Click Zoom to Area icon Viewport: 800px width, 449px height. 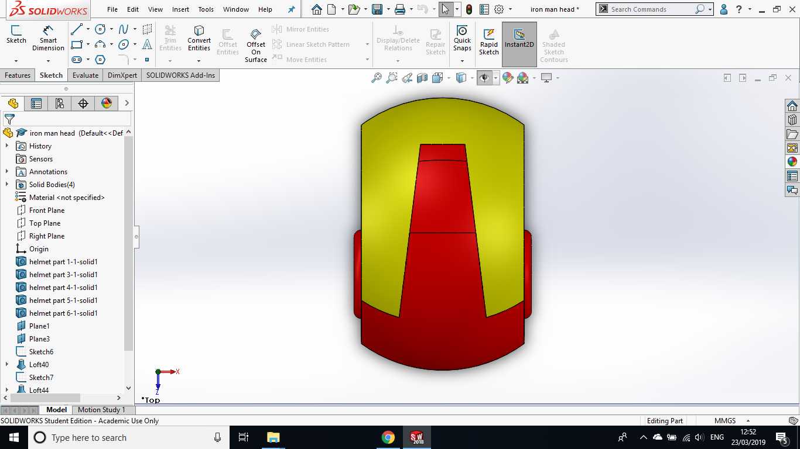(392, 78)
